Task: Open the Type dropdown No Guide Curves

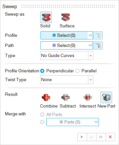Action: tap(67, 56)
